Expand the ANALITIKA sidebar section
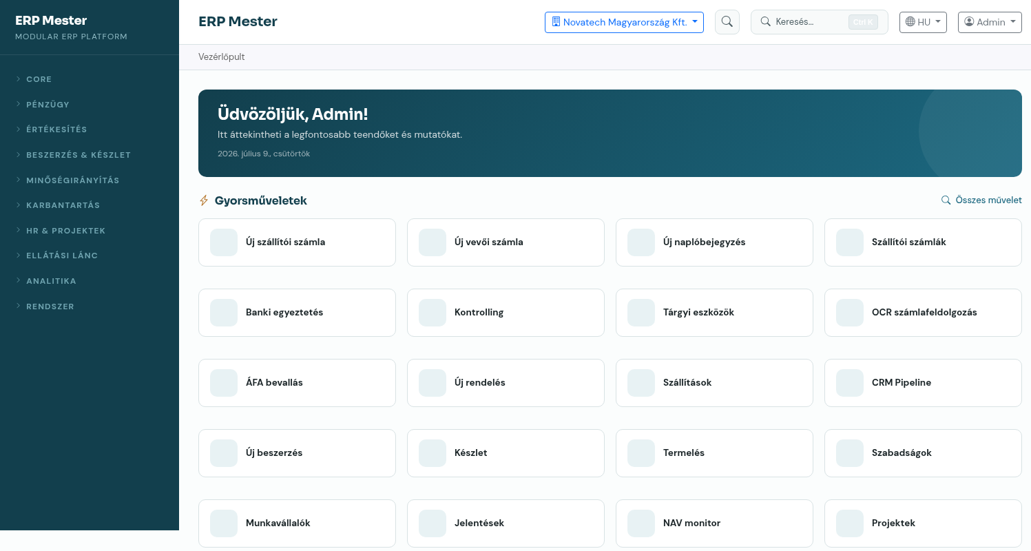The width and height of the screenshot is (1031, 551). (90, 281)
